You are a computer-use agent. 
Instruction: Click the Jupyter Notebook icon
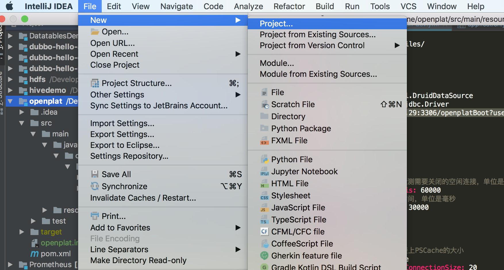[x=264, y=172]
